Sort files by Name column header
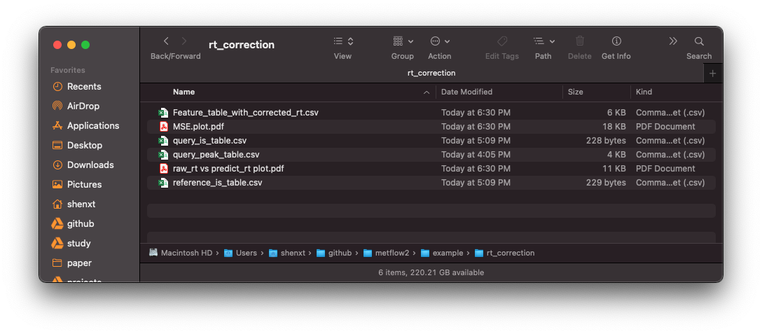 pyautogui.click(x=184, y=92)
